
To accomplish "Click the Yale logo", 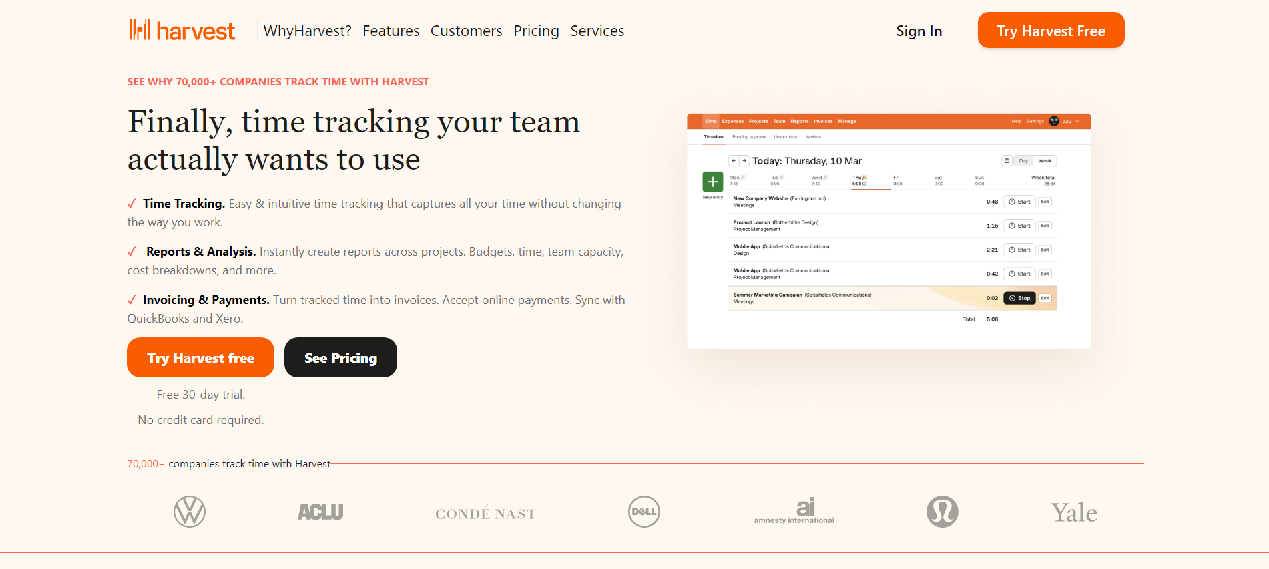I will (x=1073, y=513).
